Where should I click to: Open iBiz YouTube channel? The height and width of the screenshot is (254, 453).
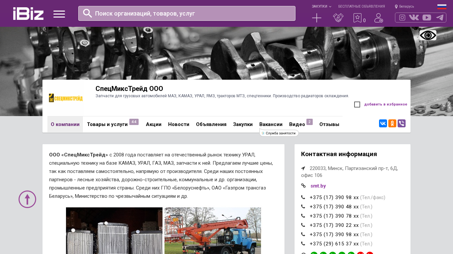point(427,18)
